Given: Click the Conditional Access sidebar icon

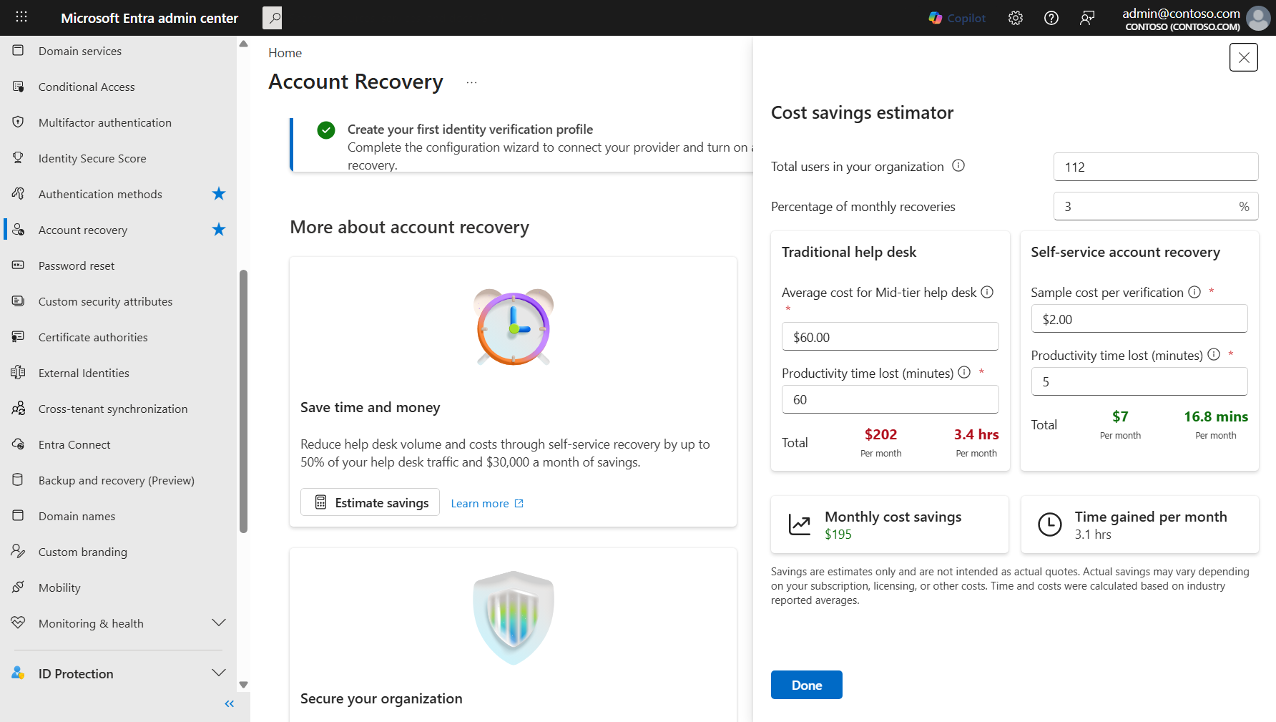Looking at the screenshot, I should (19, 87).
